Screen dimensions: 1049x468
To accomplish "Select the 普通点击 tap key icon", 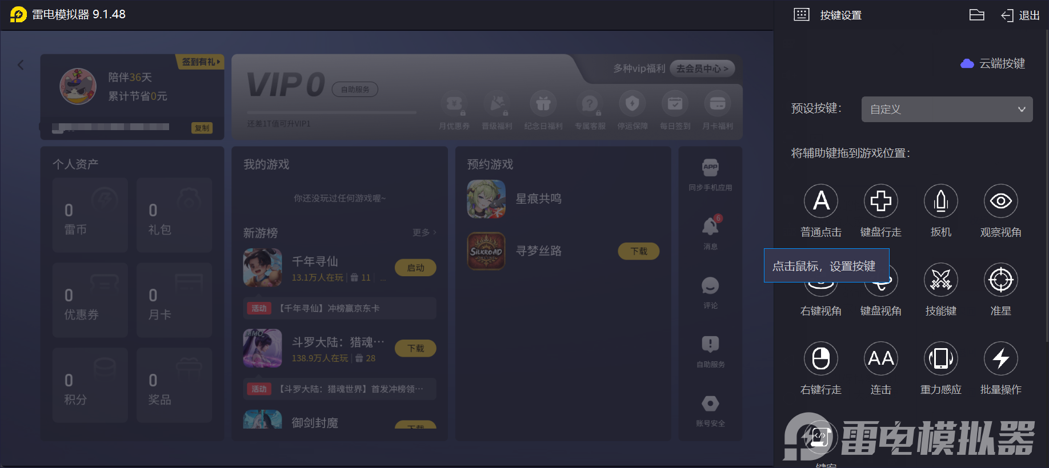I will pos(821,201).
